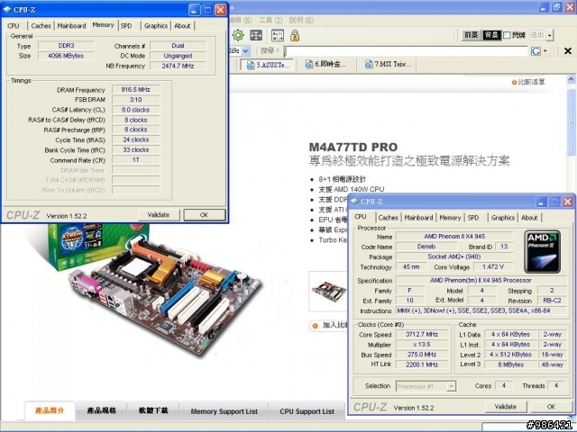This screenshot has width=577, height=432.
Task: Click the Core Speed value 3712.7 MHz
Action: 422,334
